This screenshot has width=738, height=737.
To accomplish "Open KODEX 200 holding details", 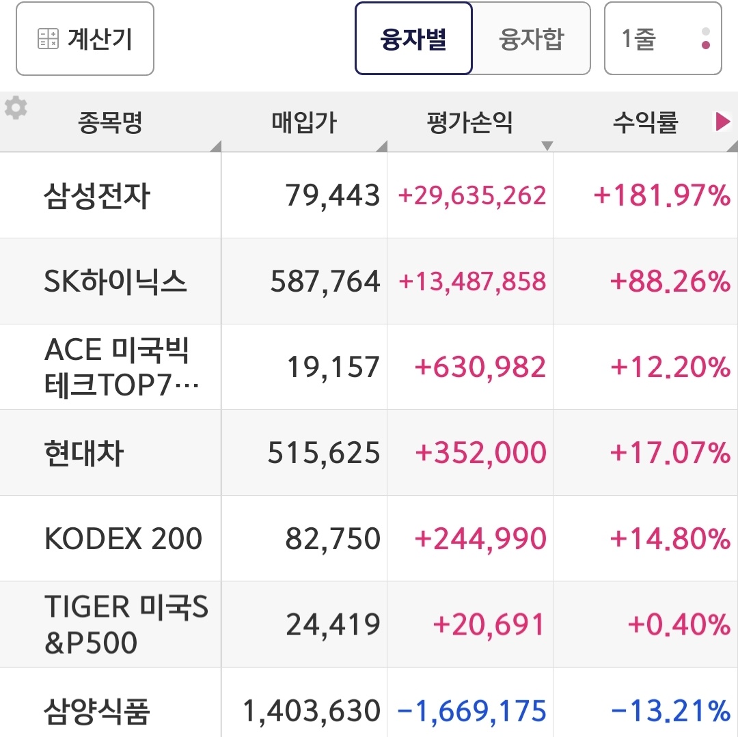I will [123, 539].
